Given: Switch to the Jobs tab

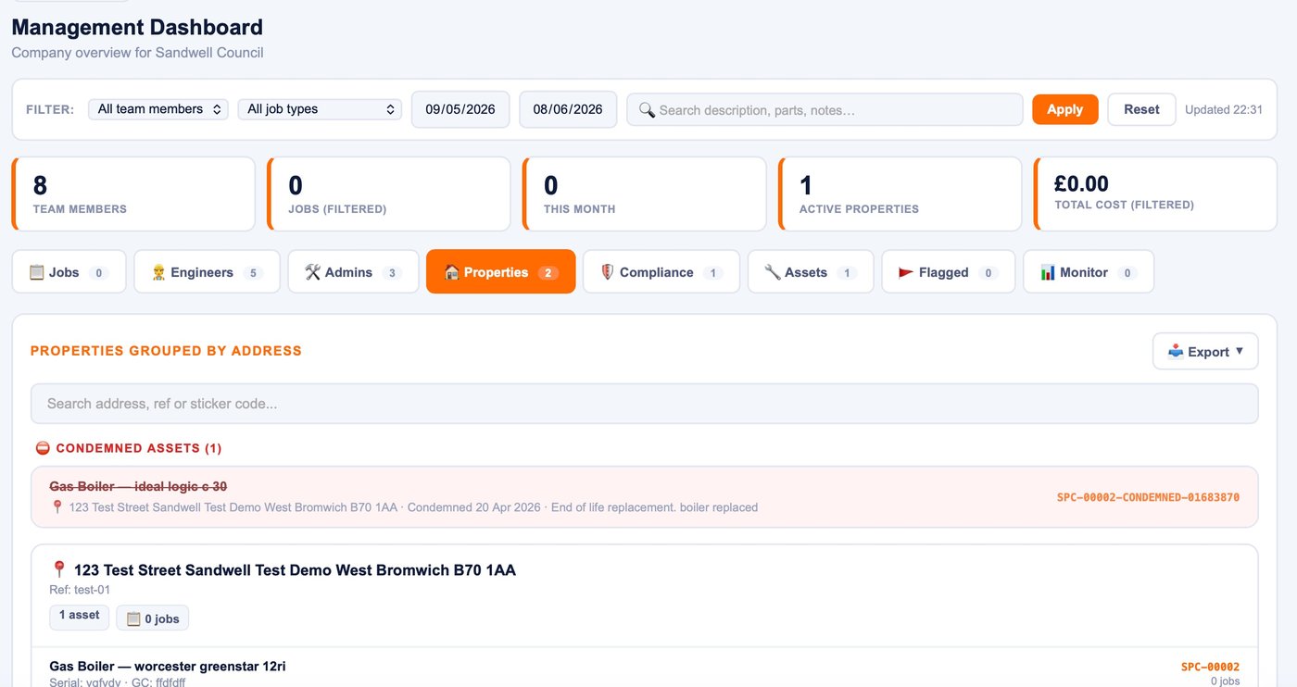Looking at the screenshot, I should click(69, 272).
